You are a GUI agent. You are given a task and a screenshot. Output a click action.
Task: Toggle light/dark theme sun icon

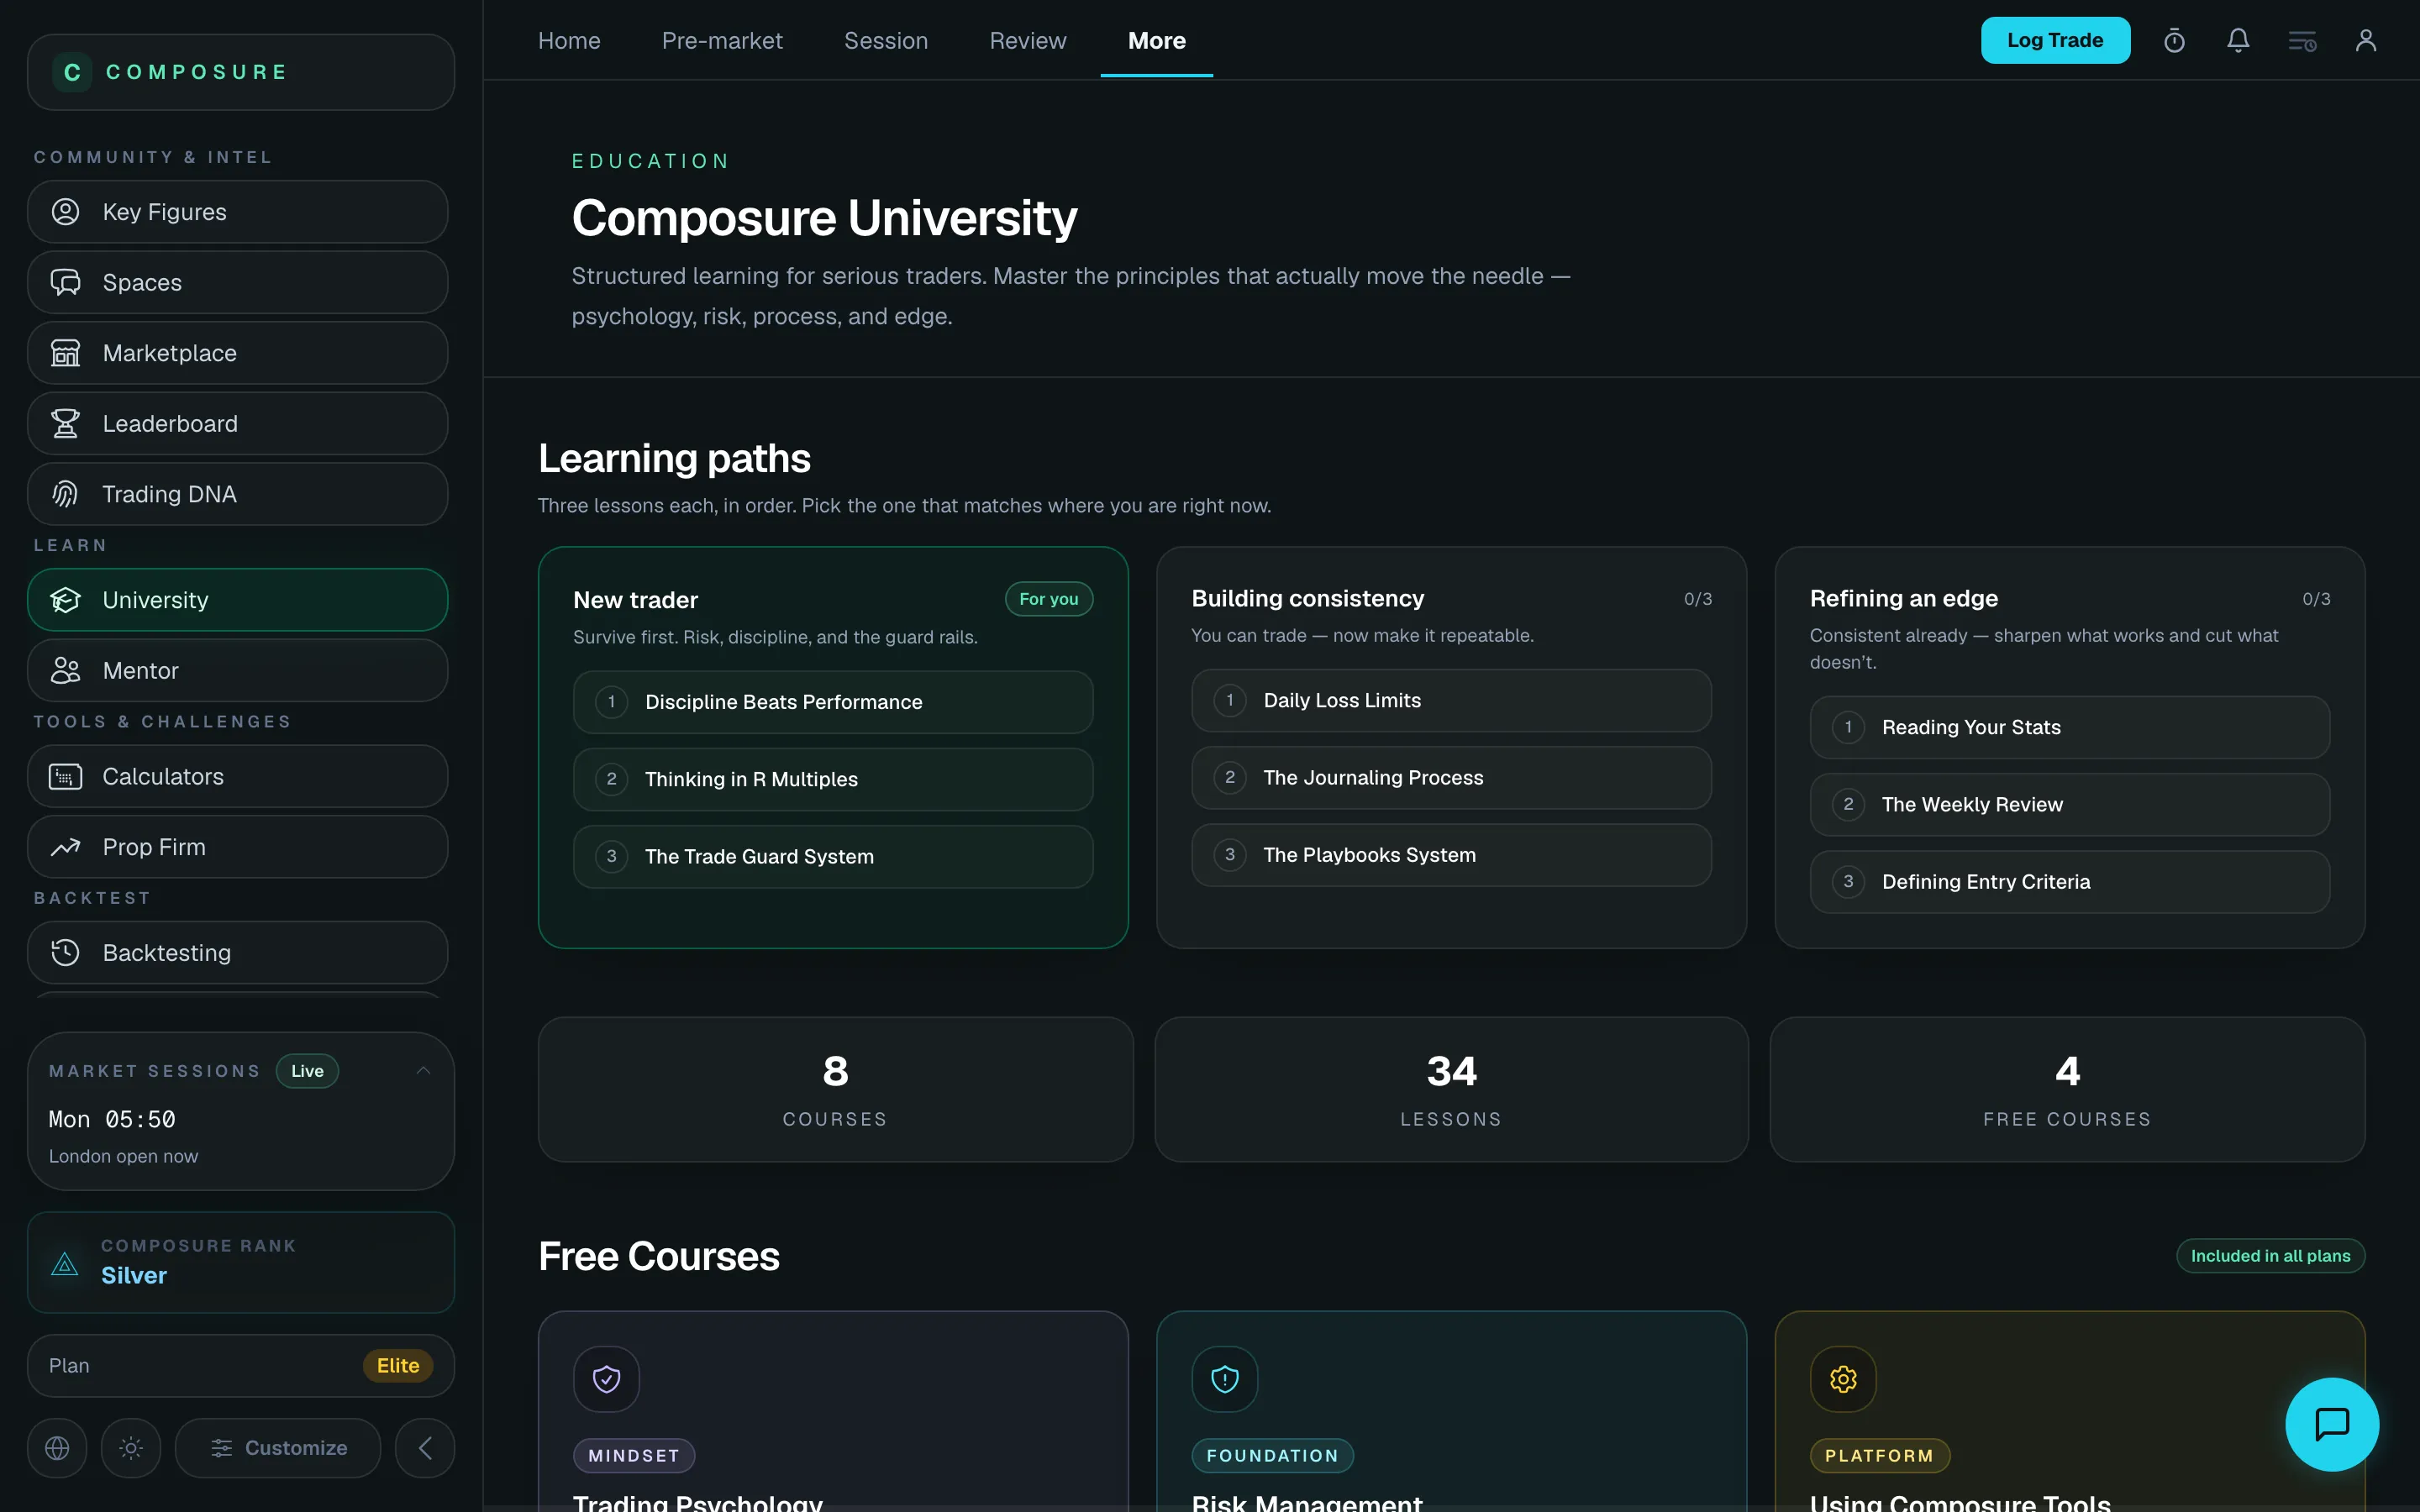tap(131, 1448)
